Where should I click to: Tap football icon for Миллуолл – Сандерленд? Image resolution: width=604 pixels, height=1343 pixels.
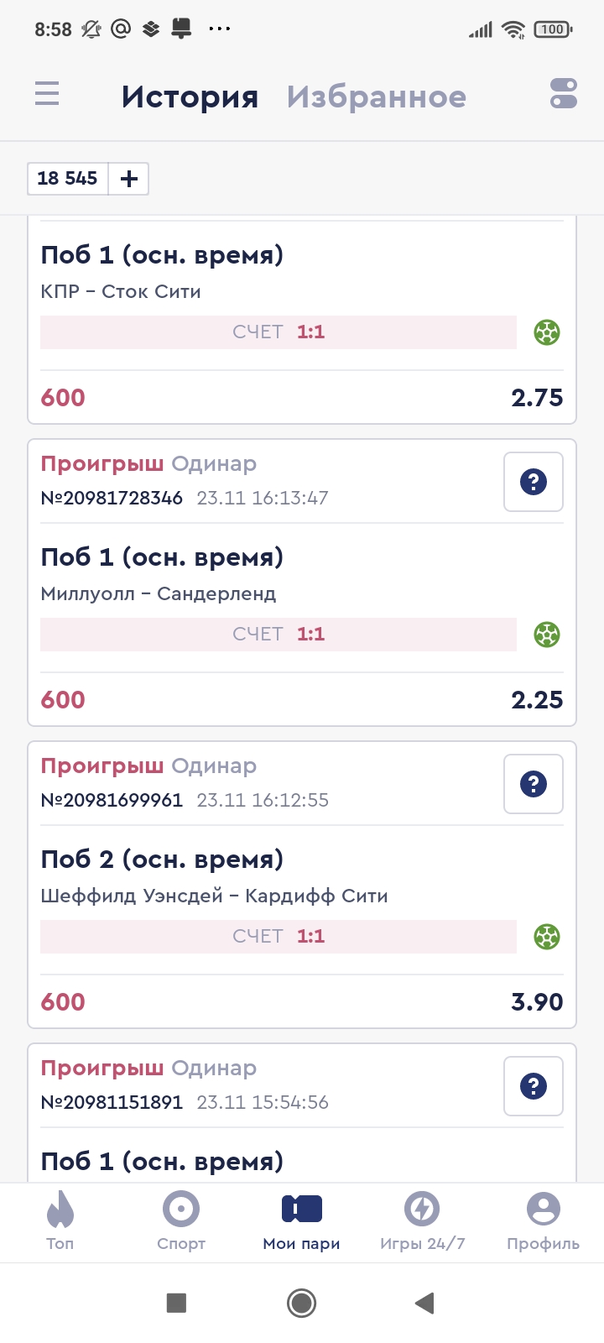[x=547, y=635]
